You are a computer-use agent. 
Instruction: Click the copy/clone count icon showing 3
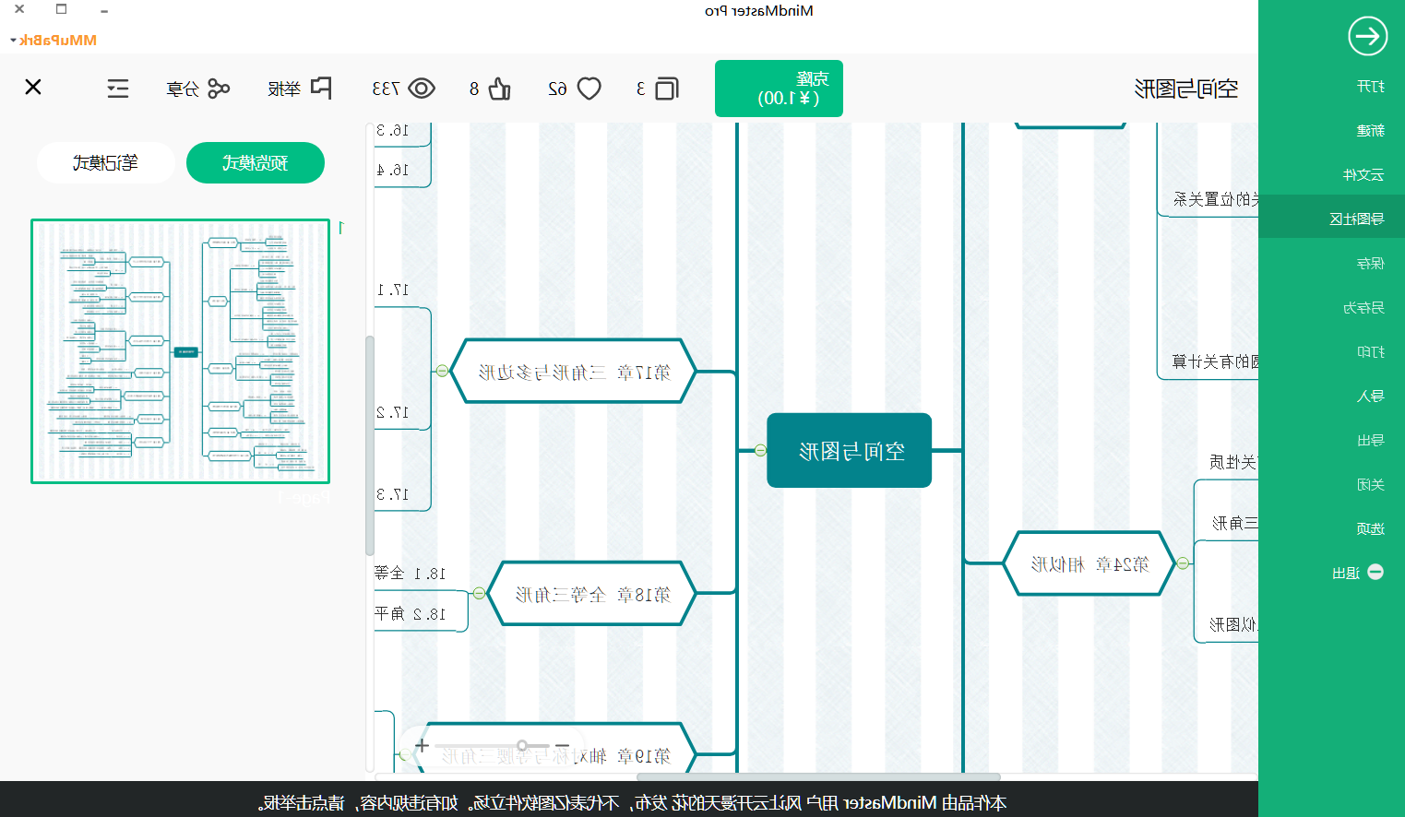pyautogui.click(x=667, y=89)
